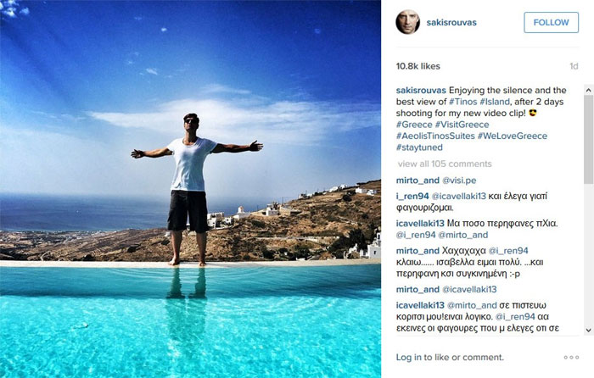Viewport: 594px width, 378px height.
Task: Open the #AeolisTinosSuites hashtag
Action: coord(435,136)
